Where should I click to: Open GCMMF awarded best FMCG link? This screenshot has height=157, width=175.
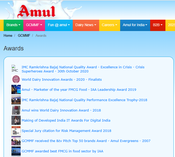tap(62, 151)
